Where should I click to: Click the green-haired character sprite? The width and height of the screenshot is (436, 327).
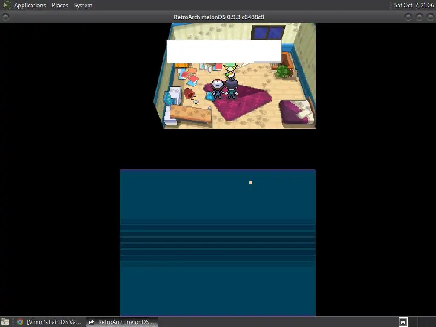230,72
